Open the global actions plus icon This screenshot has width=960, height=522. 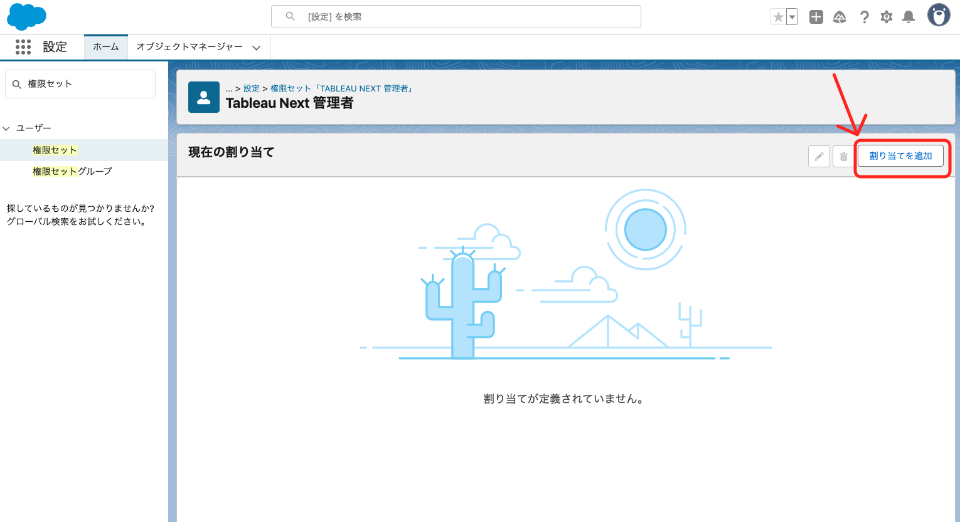[x=816, y=17]
